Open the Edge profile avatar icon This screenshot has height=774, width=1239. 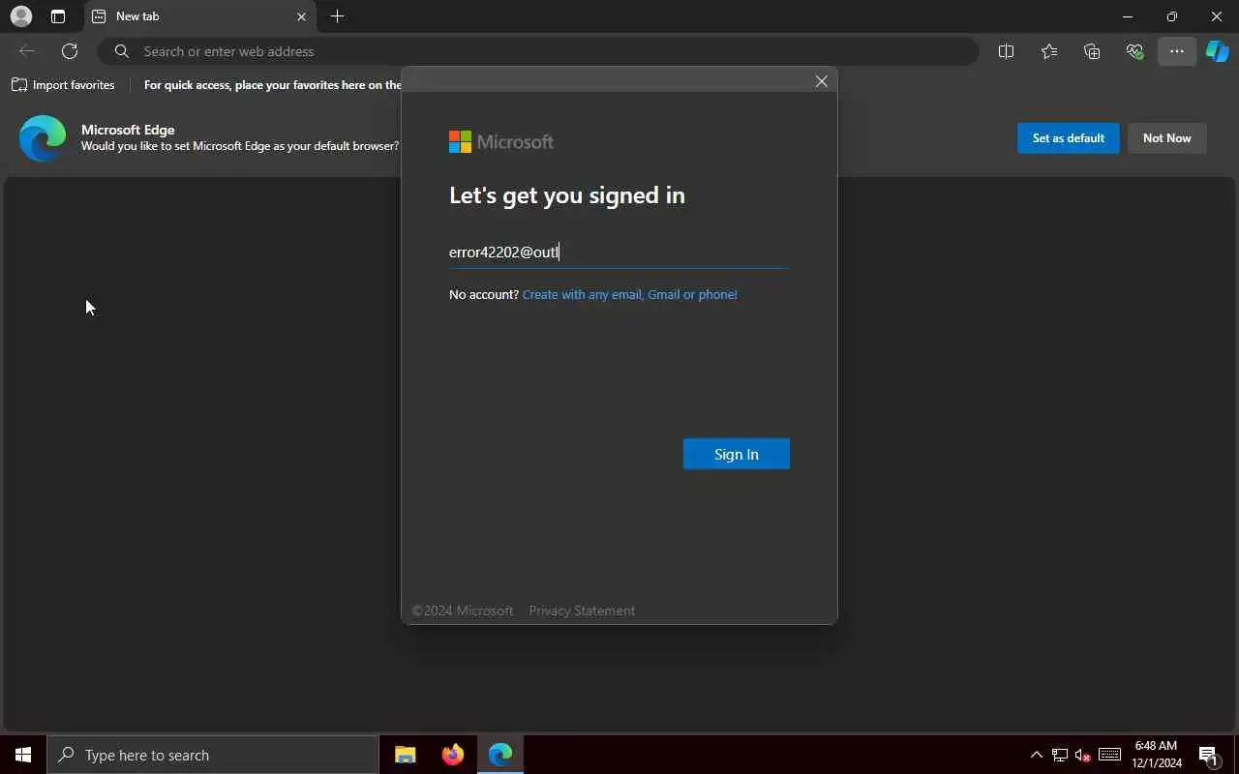click(x=20, y=16)
